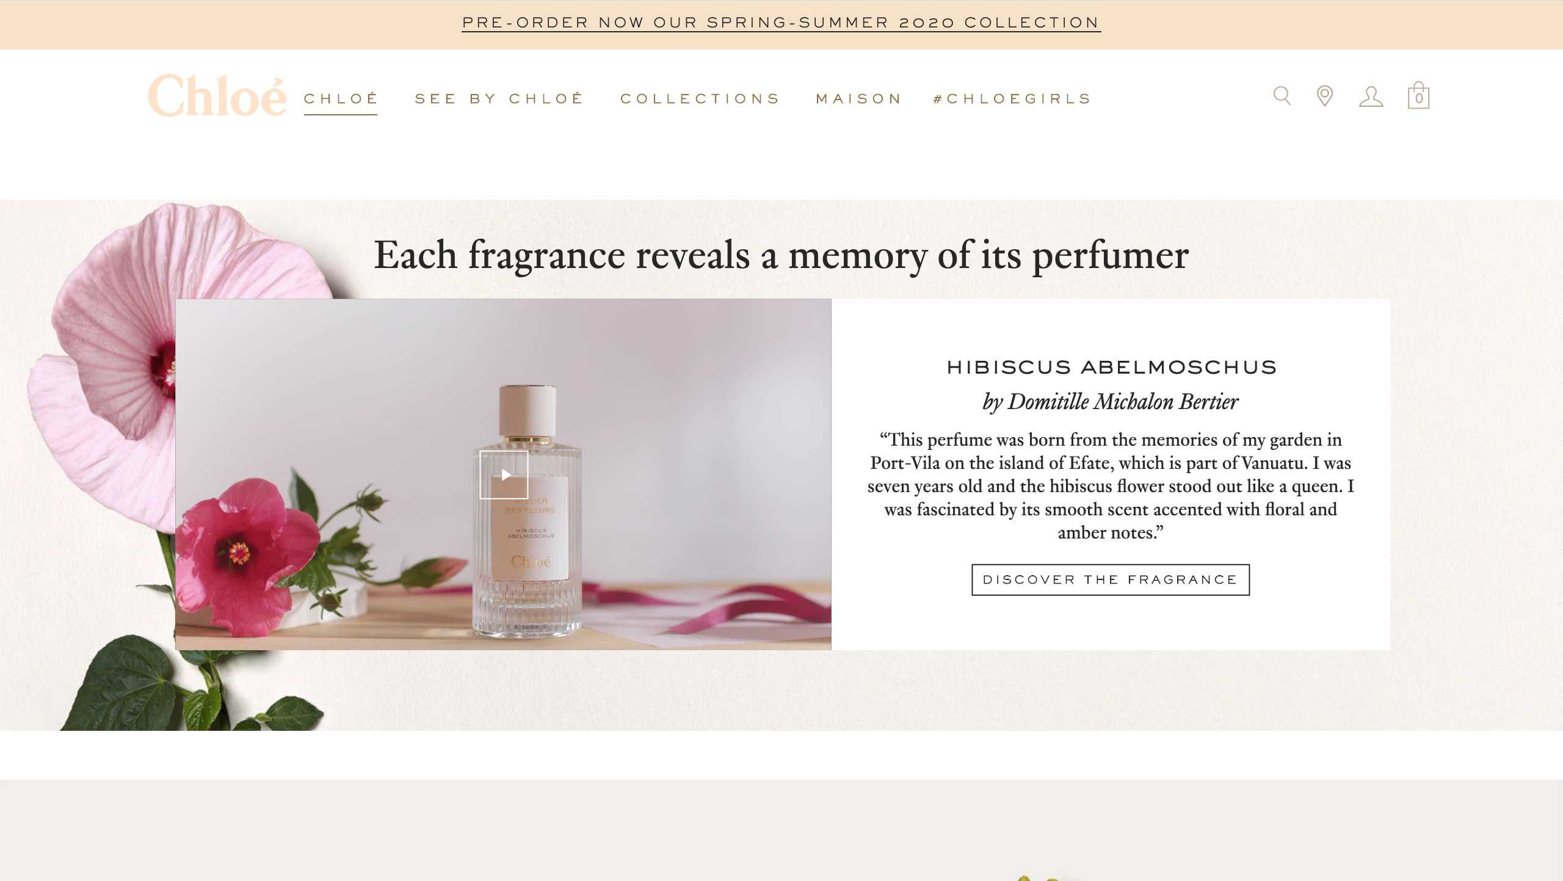Select the CHLOÉ navigation item
The width and height of the screenshot is (1563, 881).
click(x=341, y=98)
